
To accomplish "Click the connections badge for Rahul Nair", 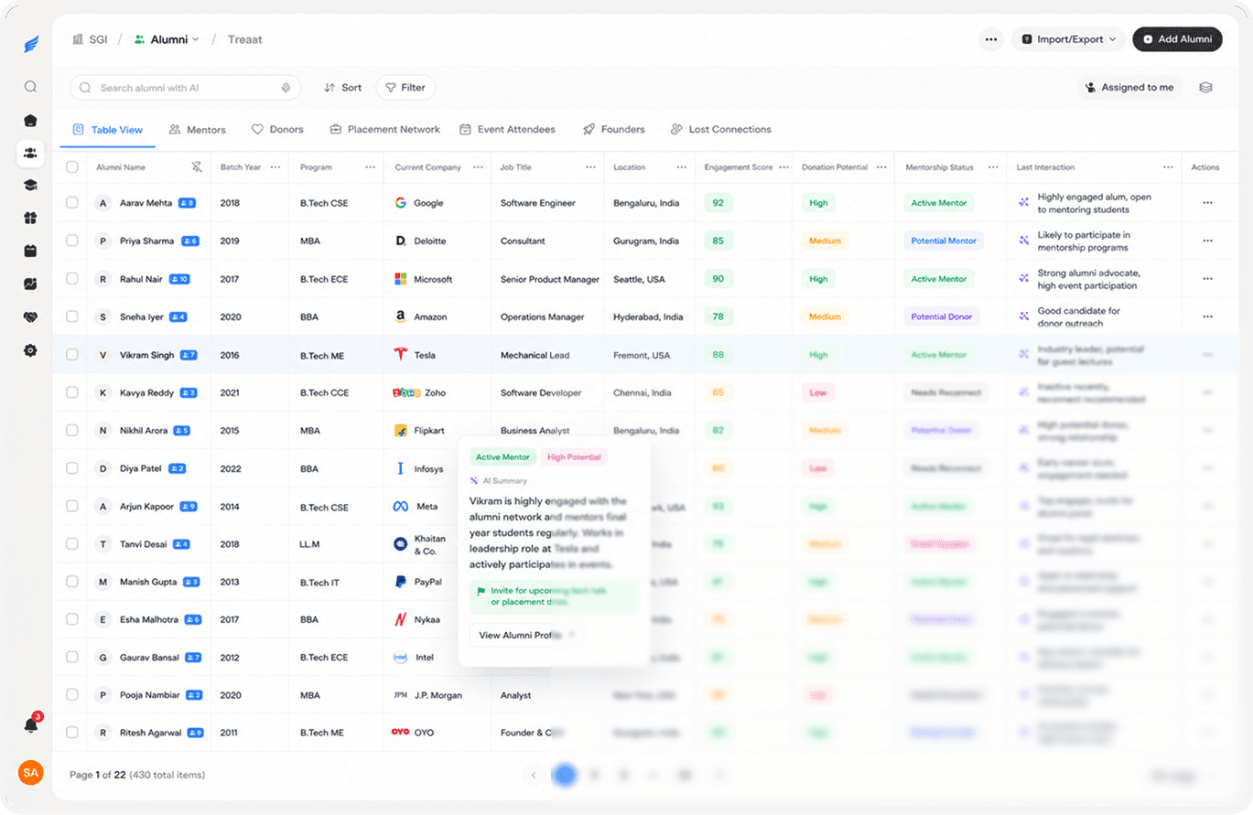I will pyautogui.click(x=179, y=279).
